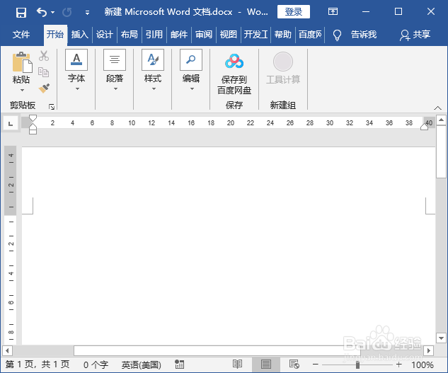
Task: Click the 登录 sign-in button
Action: tap(294, 12)
